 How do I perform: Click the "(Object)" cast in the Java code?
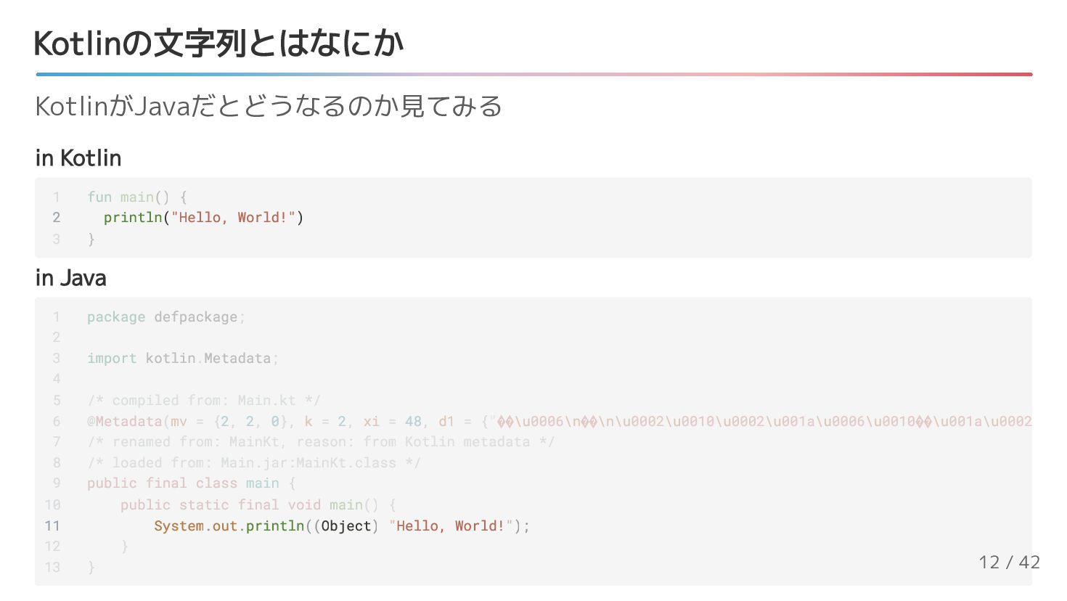(x=346, y=526)
